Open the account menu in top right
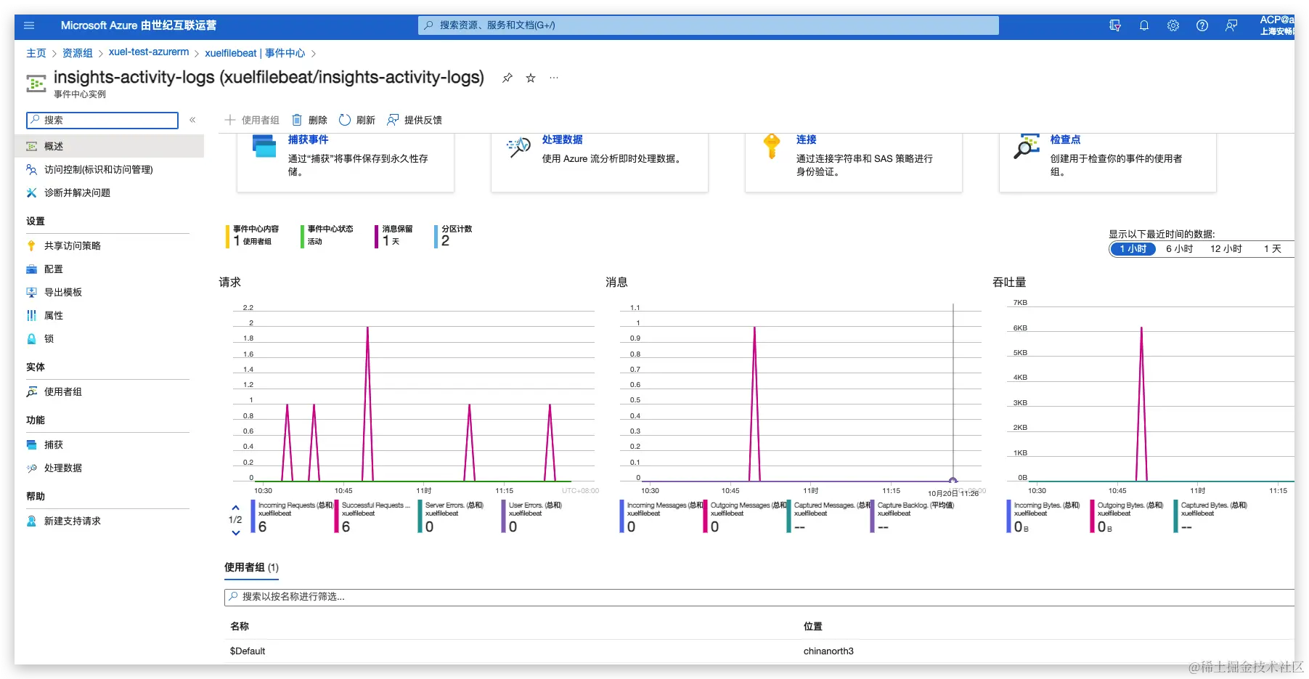Image resolution: width=1309 pixels, height=679 pixels. click(x=1276, y=25)
